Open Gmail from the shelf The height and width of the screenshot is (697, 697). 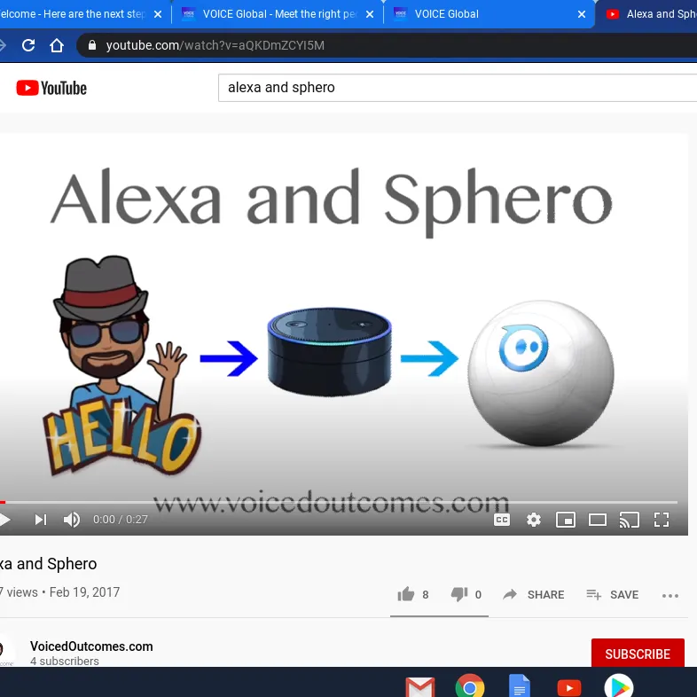pyautogui.click(x=420, y=686)
